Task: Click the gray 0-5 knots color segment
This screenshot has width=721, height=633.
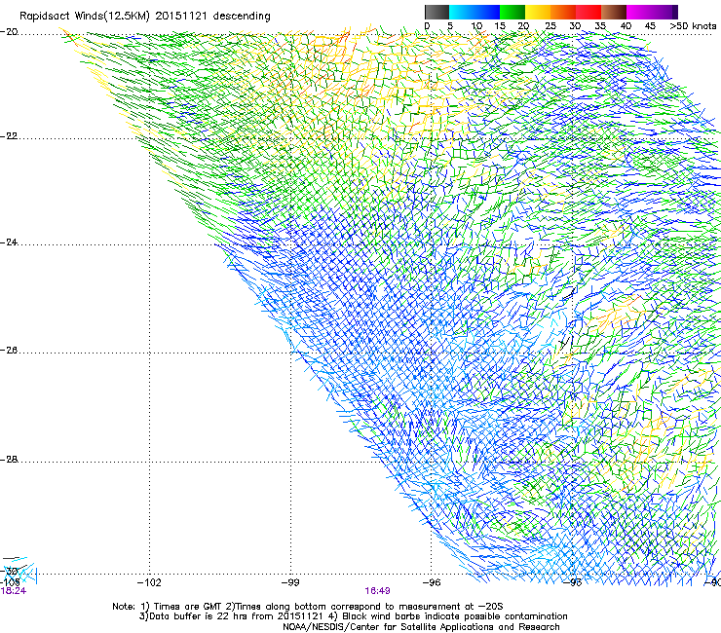Action: 436,12
